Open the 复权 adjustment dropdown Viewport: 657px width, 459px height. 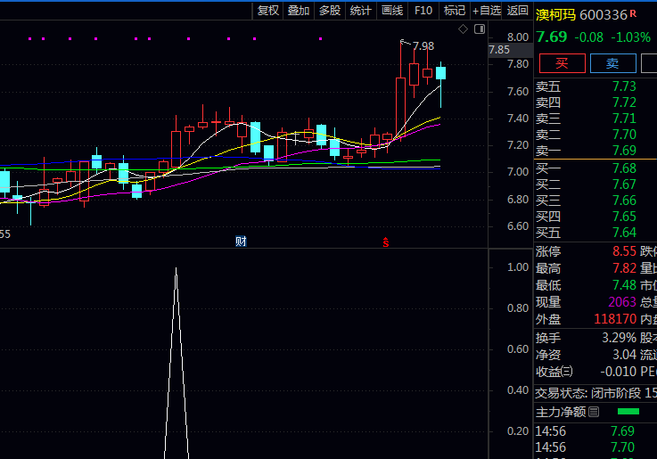(x=267, y=11)
